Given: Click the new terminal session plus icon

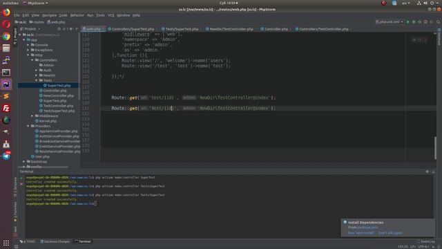Looking at the screenshot, I should point(21,178).
